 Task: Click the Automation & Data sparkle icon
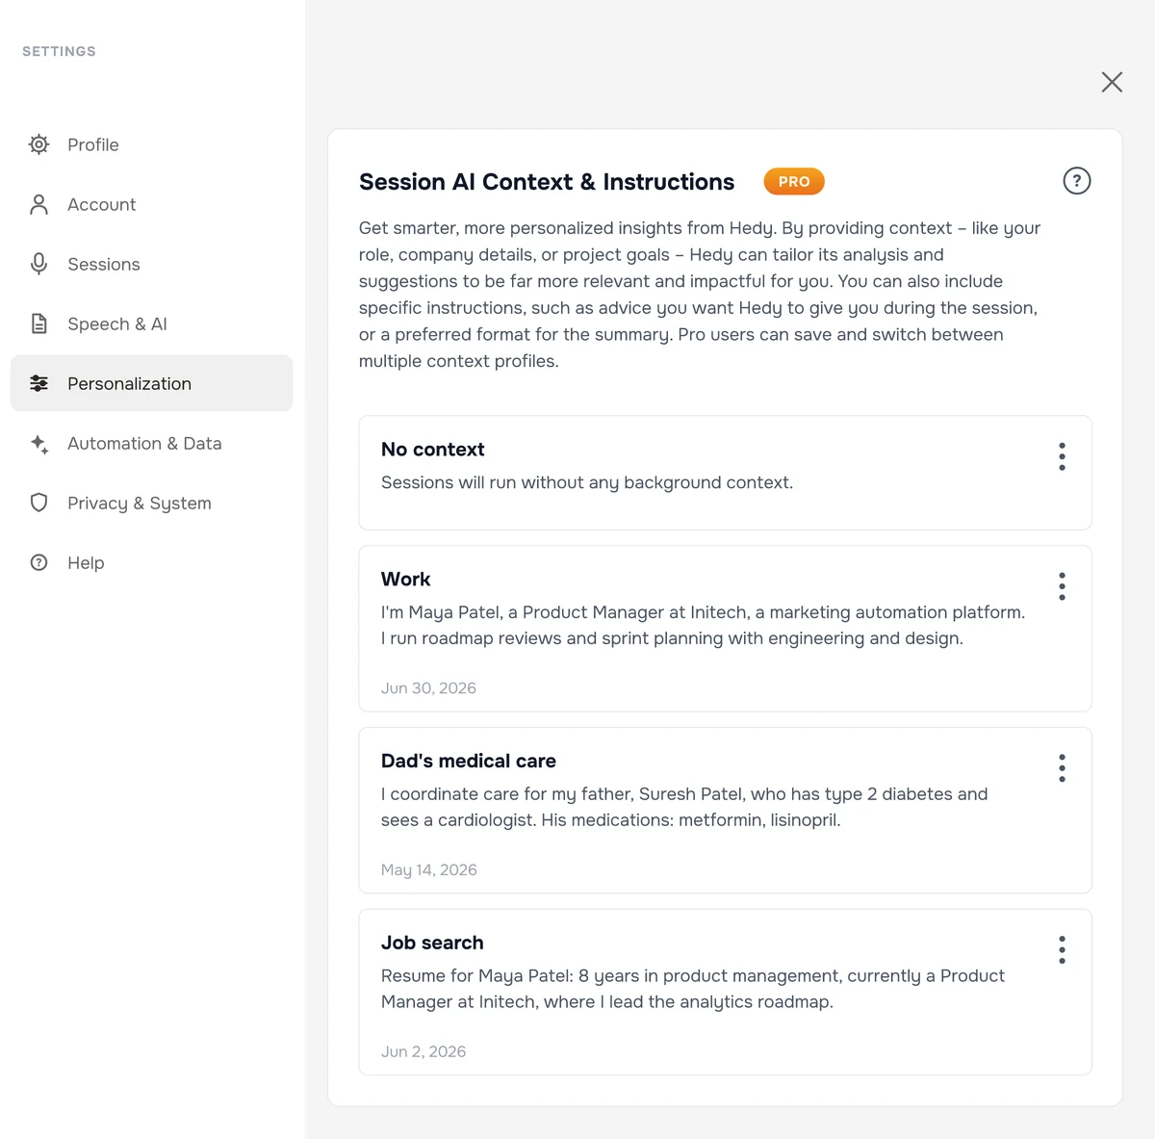click(x=38, y=443)
